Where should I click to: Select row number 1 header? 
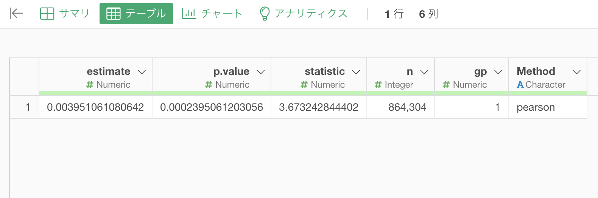(24, 107)
